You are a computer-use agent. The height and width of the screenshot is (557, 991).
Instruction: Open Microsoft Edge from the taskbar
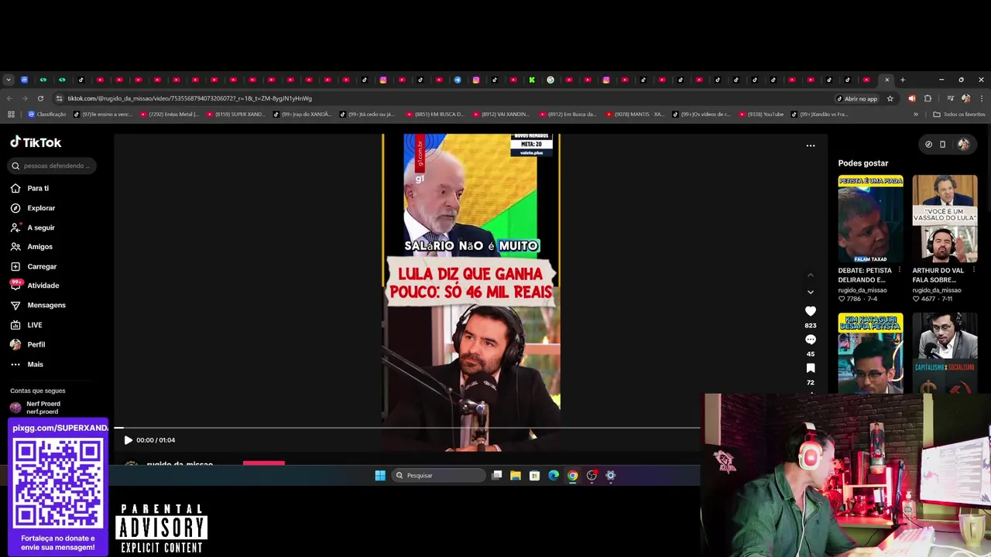(x=554, y=475)
